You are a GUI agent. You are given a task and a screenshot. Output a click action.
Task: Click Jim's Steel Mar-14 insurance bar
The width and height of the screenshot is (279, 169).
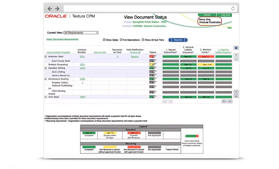[188, 97]
